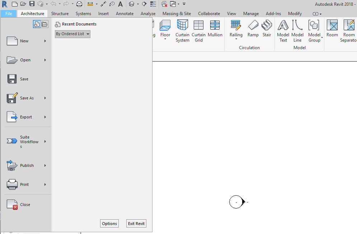Switch to the Massing & Site tab
This screenshot has width=357, height=234.
pyautogui.click(x=177, y=14)
